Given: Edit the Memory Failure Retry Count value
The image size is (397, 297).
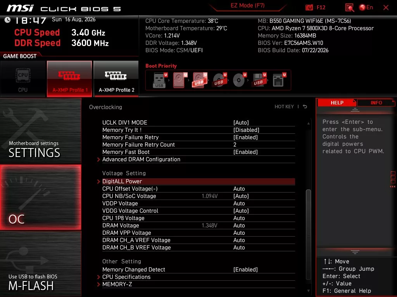Looking at the screenshot, I should click(x=235, y=145).
